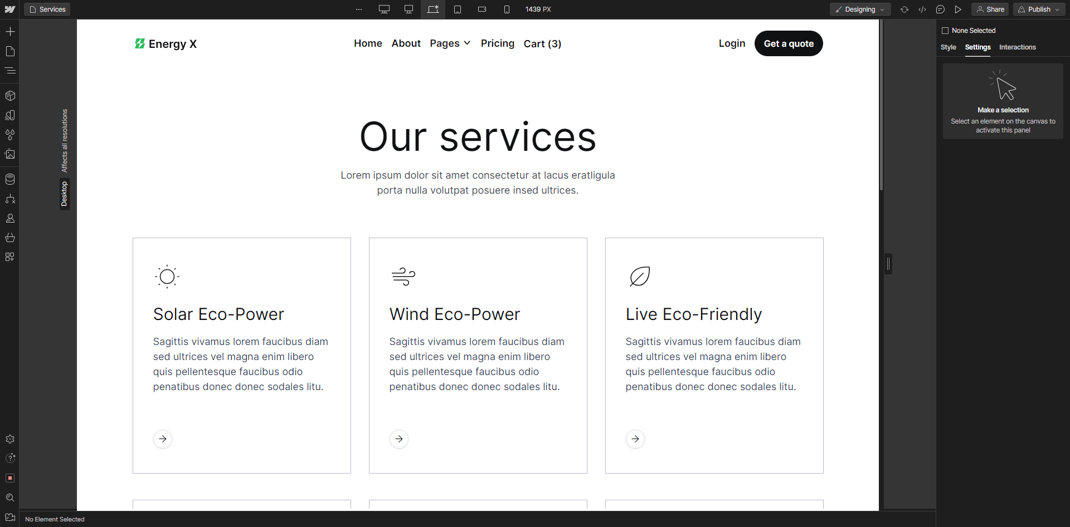The width and height of the screenshot is (1070, 527).
Task: Switch canvas to tablet breakpoint
Action: tap(458, 9)
